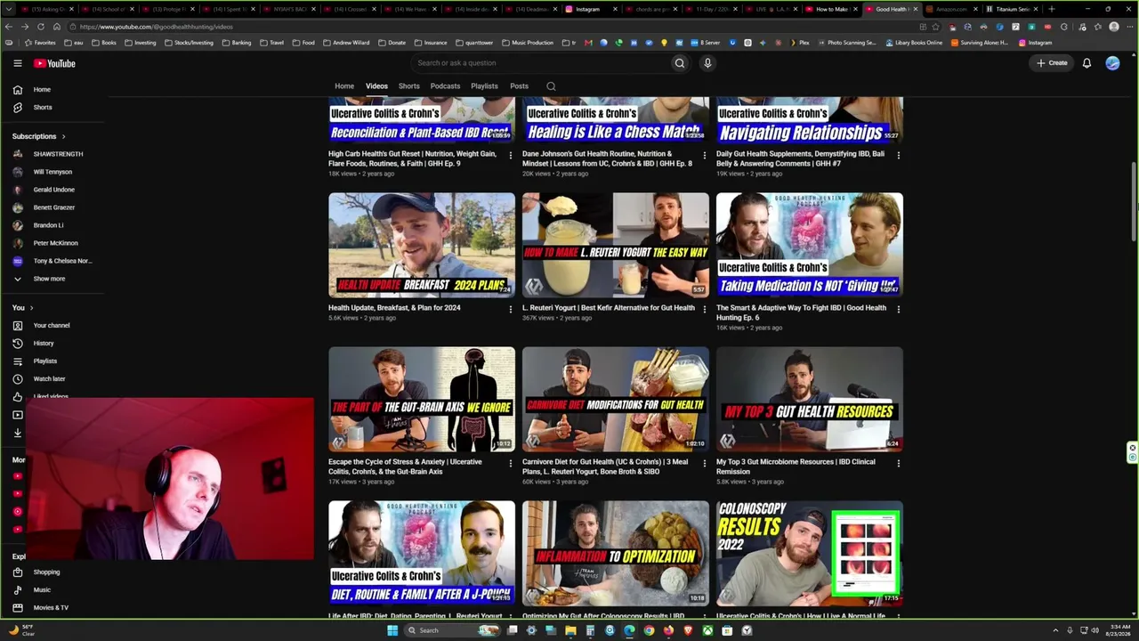Open more options for Health Update, Breakfast video
This screenshot has width=1139, height=641.
510,309
